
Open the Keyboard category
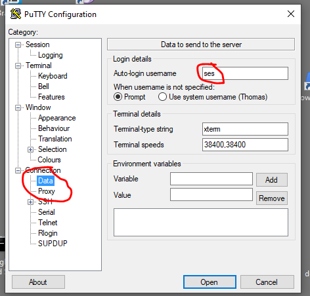[x=53, y=76]
